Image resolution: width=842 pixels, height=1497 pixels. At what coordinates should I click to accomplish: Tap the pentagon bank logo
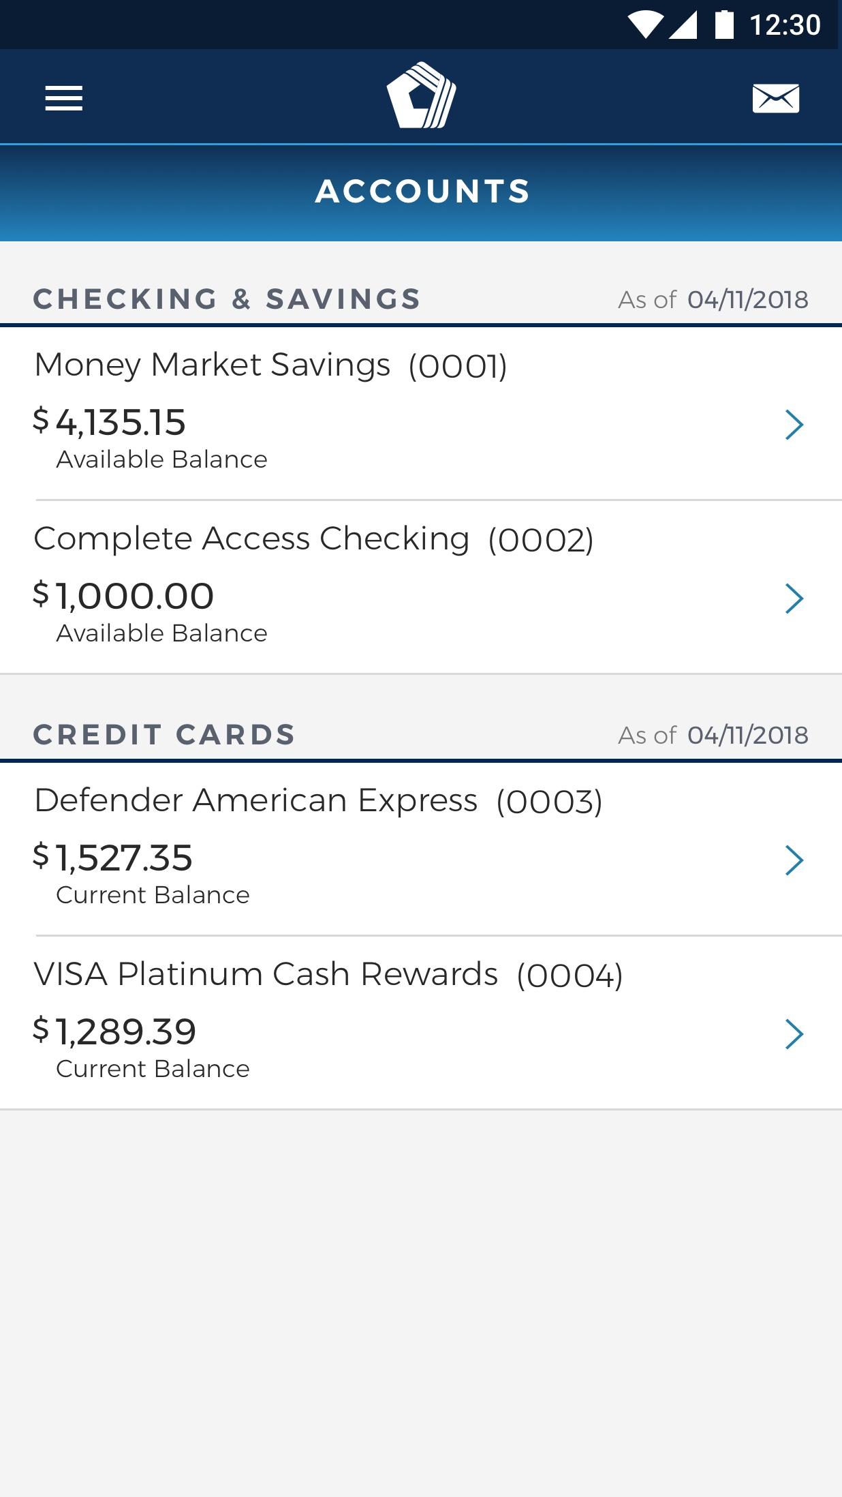[x=421, y=95]
